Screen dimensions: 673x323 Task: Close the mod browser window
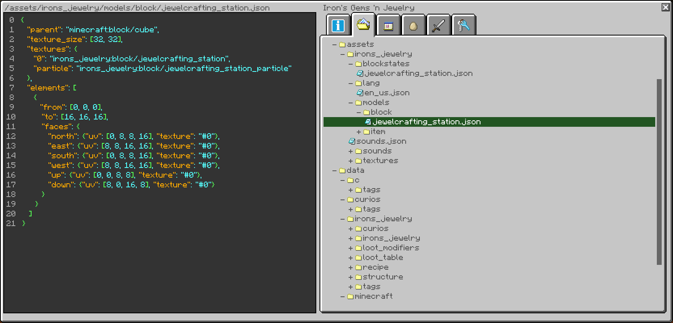665,7
